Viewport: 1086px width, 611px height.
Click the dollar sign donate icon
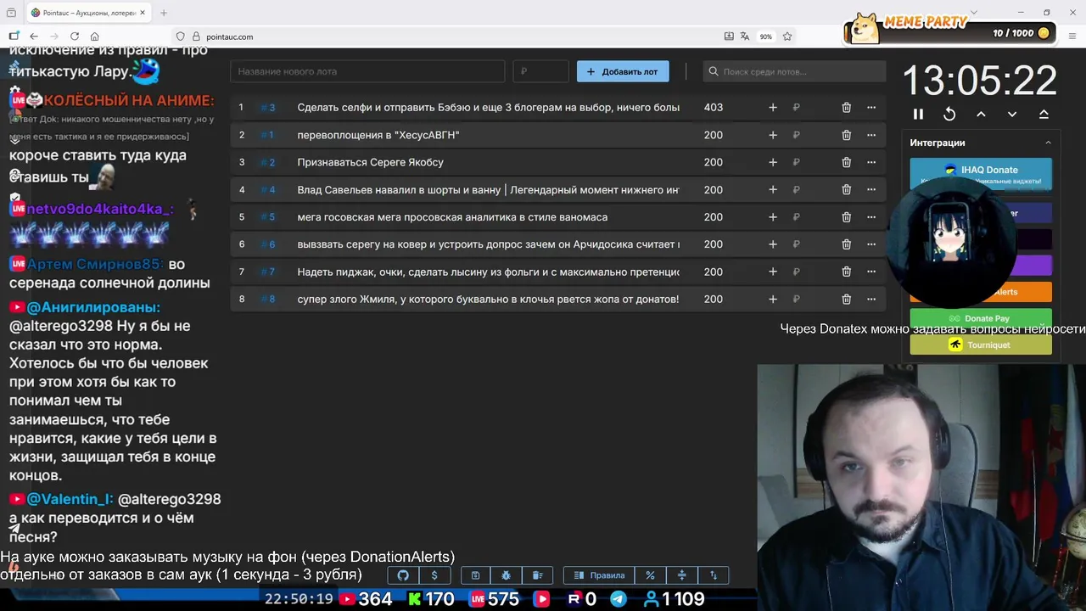(434, 575)
